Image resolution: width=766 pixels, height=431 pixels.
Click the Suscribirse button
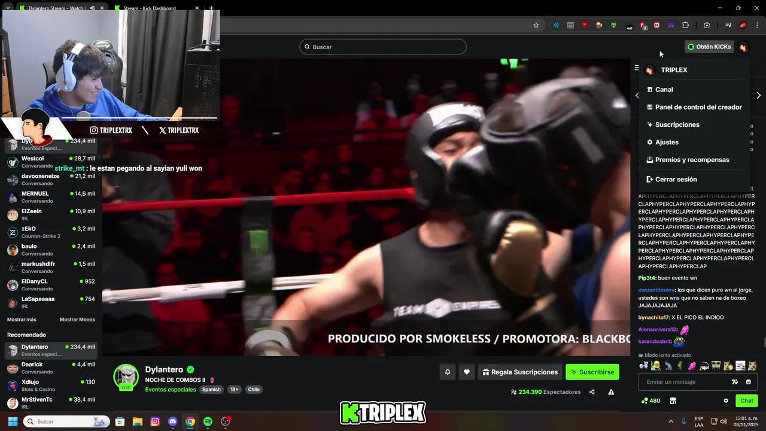[592, 372]
